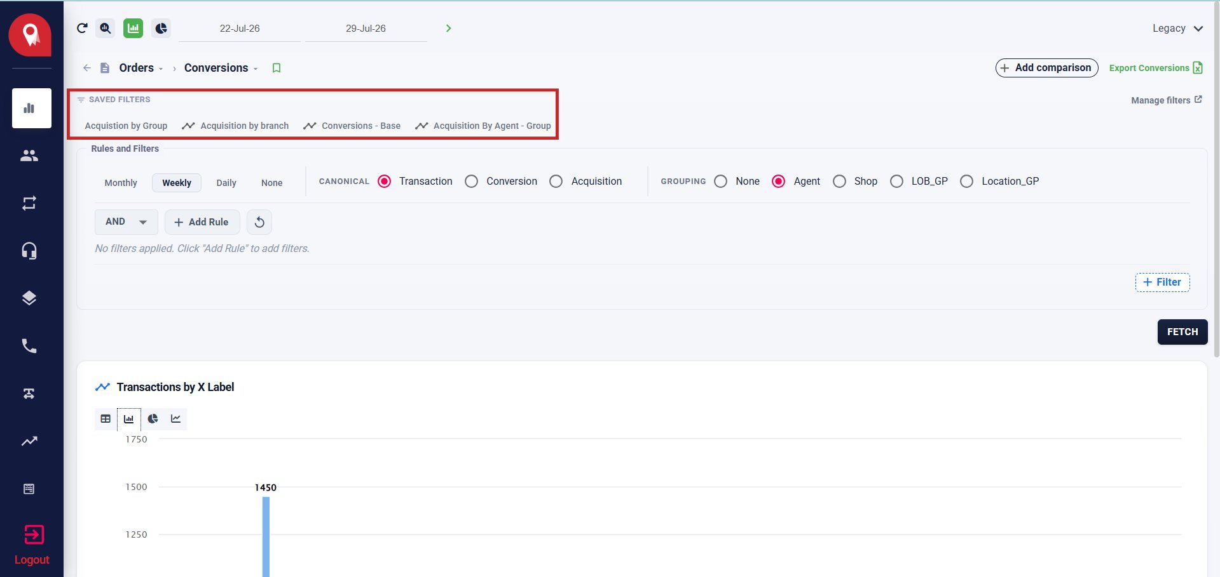Click Add Rule button
The image size is (1220, 577).
(x=202, y=222)
